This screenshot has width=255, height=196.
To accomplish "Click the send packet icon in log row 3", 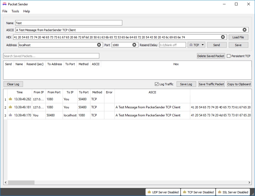I will pos(10,115).
